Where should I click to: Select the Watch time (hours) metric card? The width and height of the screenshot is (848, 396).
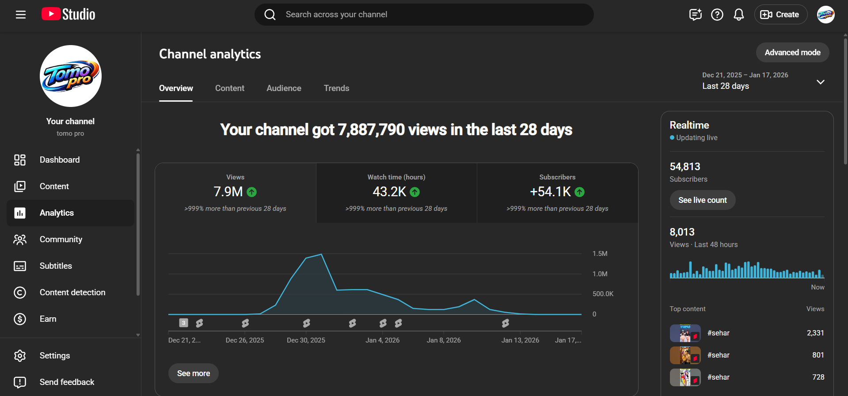(x=396, y=193)
